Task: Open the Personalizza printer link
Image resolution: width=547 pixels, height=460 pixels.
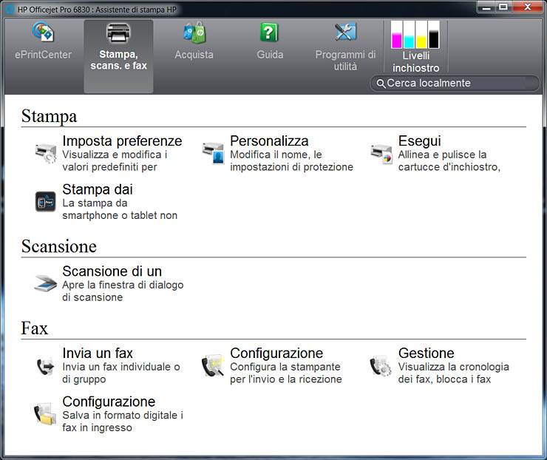Action: [269, 141]
